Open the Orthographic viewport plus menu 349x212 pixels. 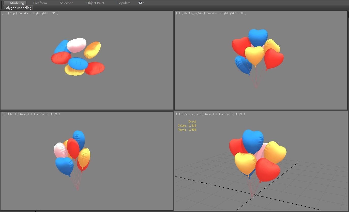[179, 13]
